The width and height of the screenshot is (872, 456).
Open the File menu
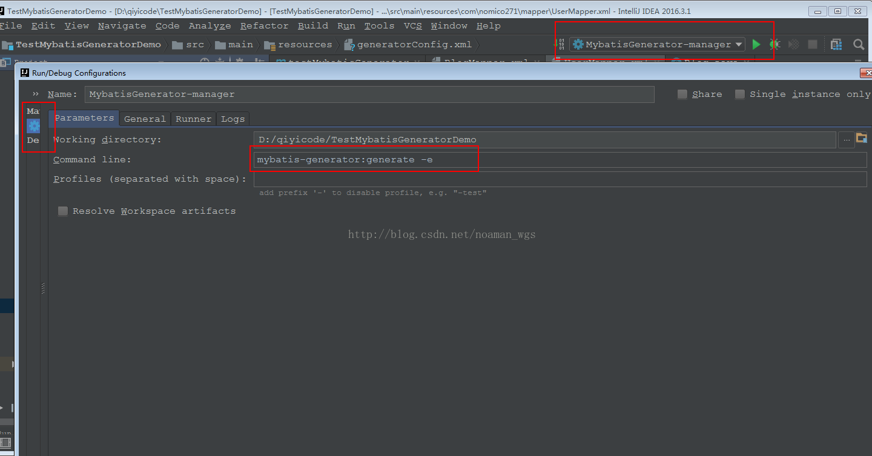10,25
